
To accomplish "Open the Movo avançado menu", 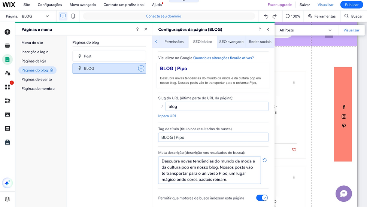I will tap(83, 4).
